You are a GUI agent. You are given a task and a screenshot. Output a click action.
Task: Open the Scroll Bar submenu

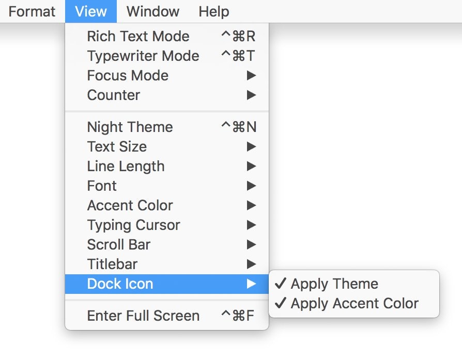[167, 244]
